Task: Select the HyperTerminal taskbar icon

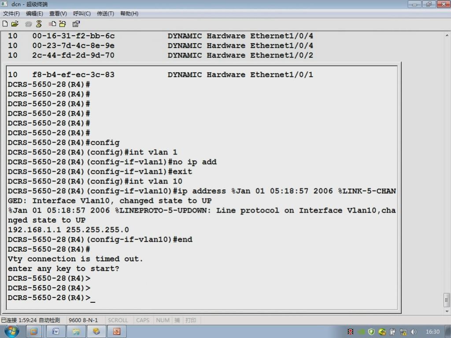Action: point(96,332)
